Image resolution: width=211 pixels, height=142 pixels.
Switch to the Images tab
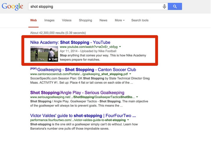point(49,20)
